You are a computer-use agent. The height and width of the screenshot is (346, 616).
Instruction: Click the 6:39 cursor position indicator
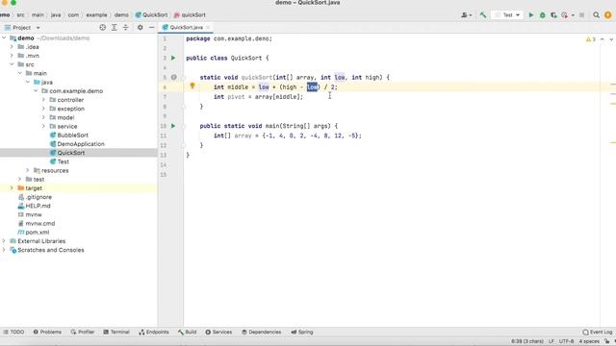(x=527, y=341)
